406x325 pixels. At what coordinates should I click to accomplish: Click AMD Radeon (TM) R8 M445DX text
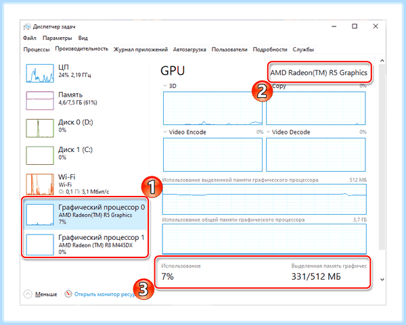(95, 245)
